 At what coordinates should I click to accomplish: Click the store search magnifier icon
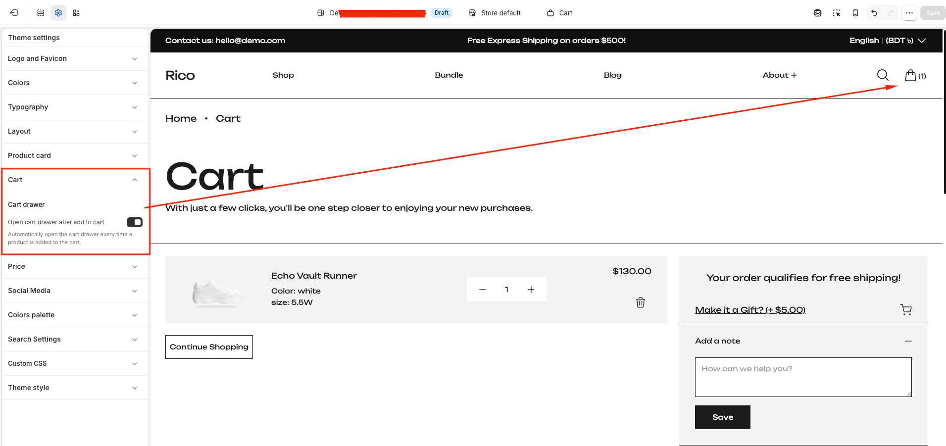tap(883, 75)
